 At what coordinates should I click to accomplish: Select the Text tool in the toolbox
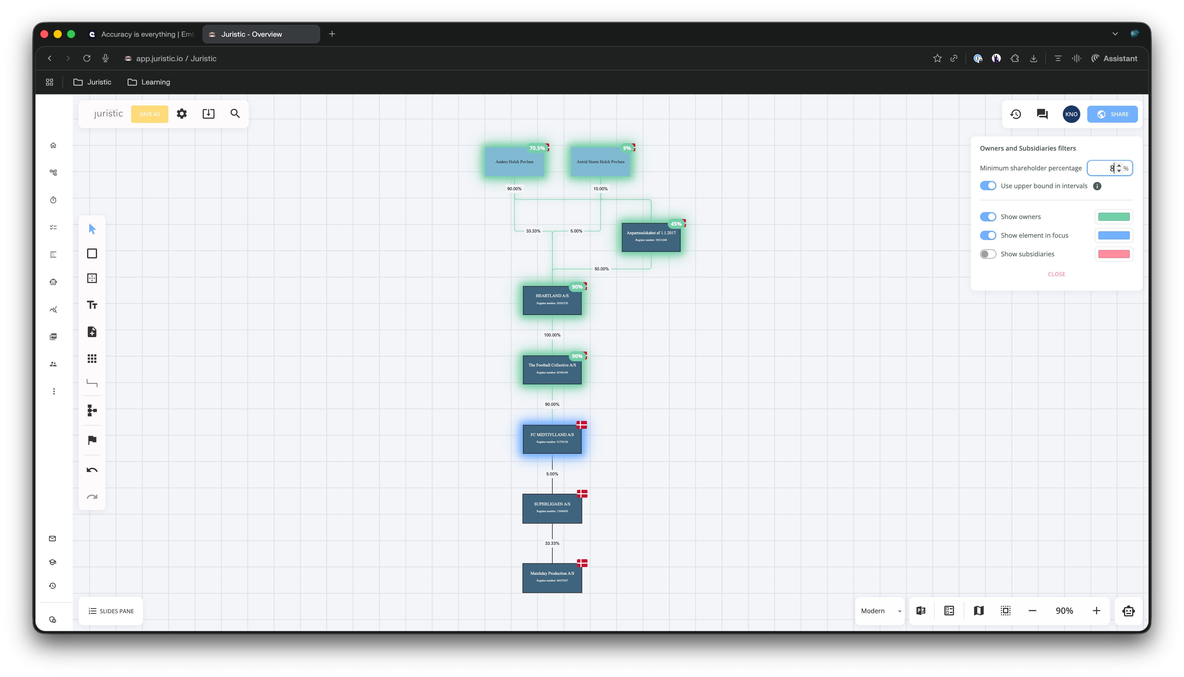pos(92,305)
